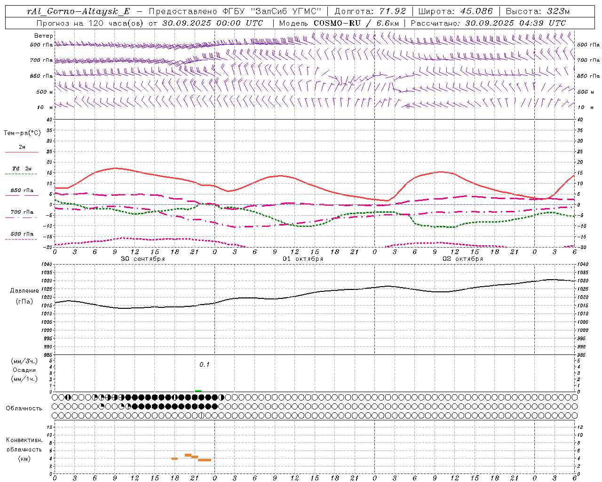
Task: Click the 0.1 precipitation amount value
Action: click(204, 364)
